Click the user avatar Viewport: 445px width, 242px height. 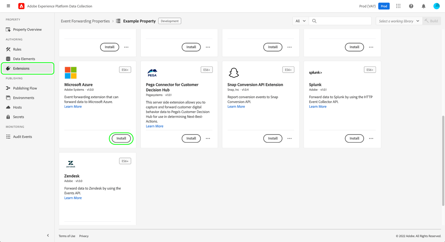pos(436,6)
